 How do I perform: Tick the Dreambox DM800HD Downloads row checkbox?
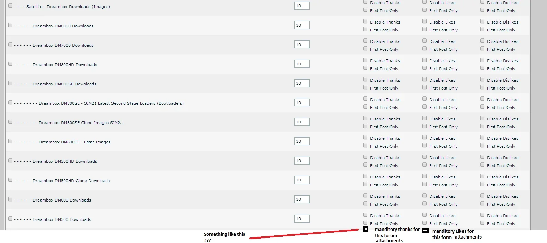point(10,64)
